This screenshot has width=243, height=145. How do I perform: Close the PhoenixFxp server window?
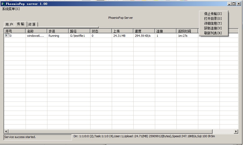tap(239, 4)
